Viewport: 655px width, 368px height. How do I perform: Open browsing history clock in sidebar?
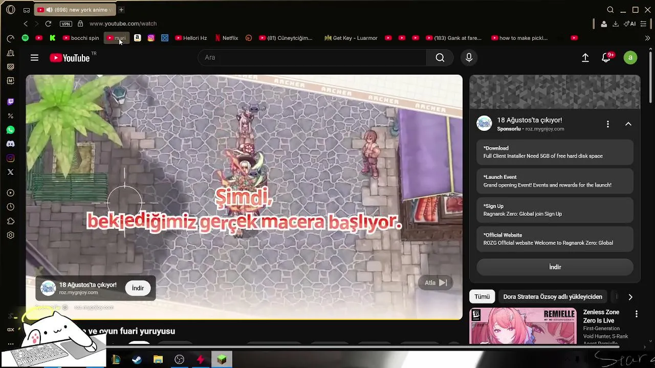(x=10, y=207)
